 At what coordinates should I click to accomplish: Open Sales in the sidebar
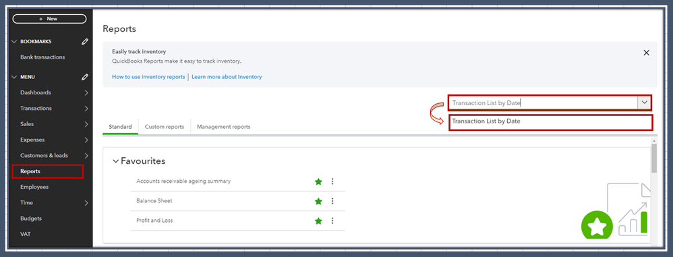click(x=27, y=124)
